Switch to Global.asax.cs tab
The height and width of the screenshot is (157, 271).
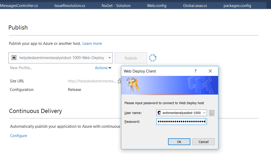click(195, 6)
